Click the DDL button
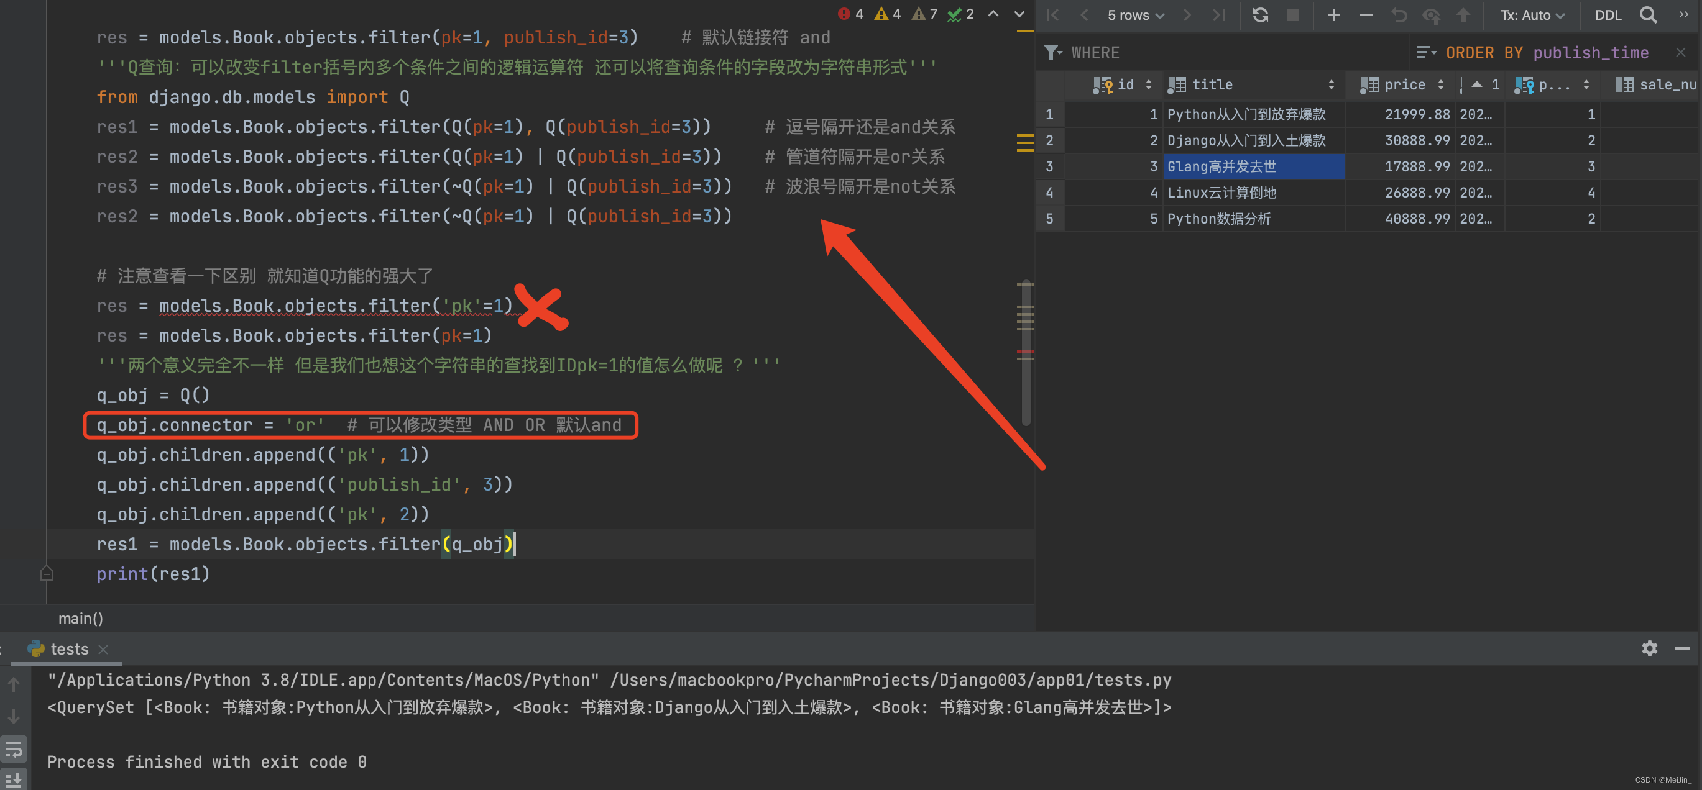Image resolution: width=1702 pixels, height=790 pixels. pyautogui.click(x=1608, y=15)
